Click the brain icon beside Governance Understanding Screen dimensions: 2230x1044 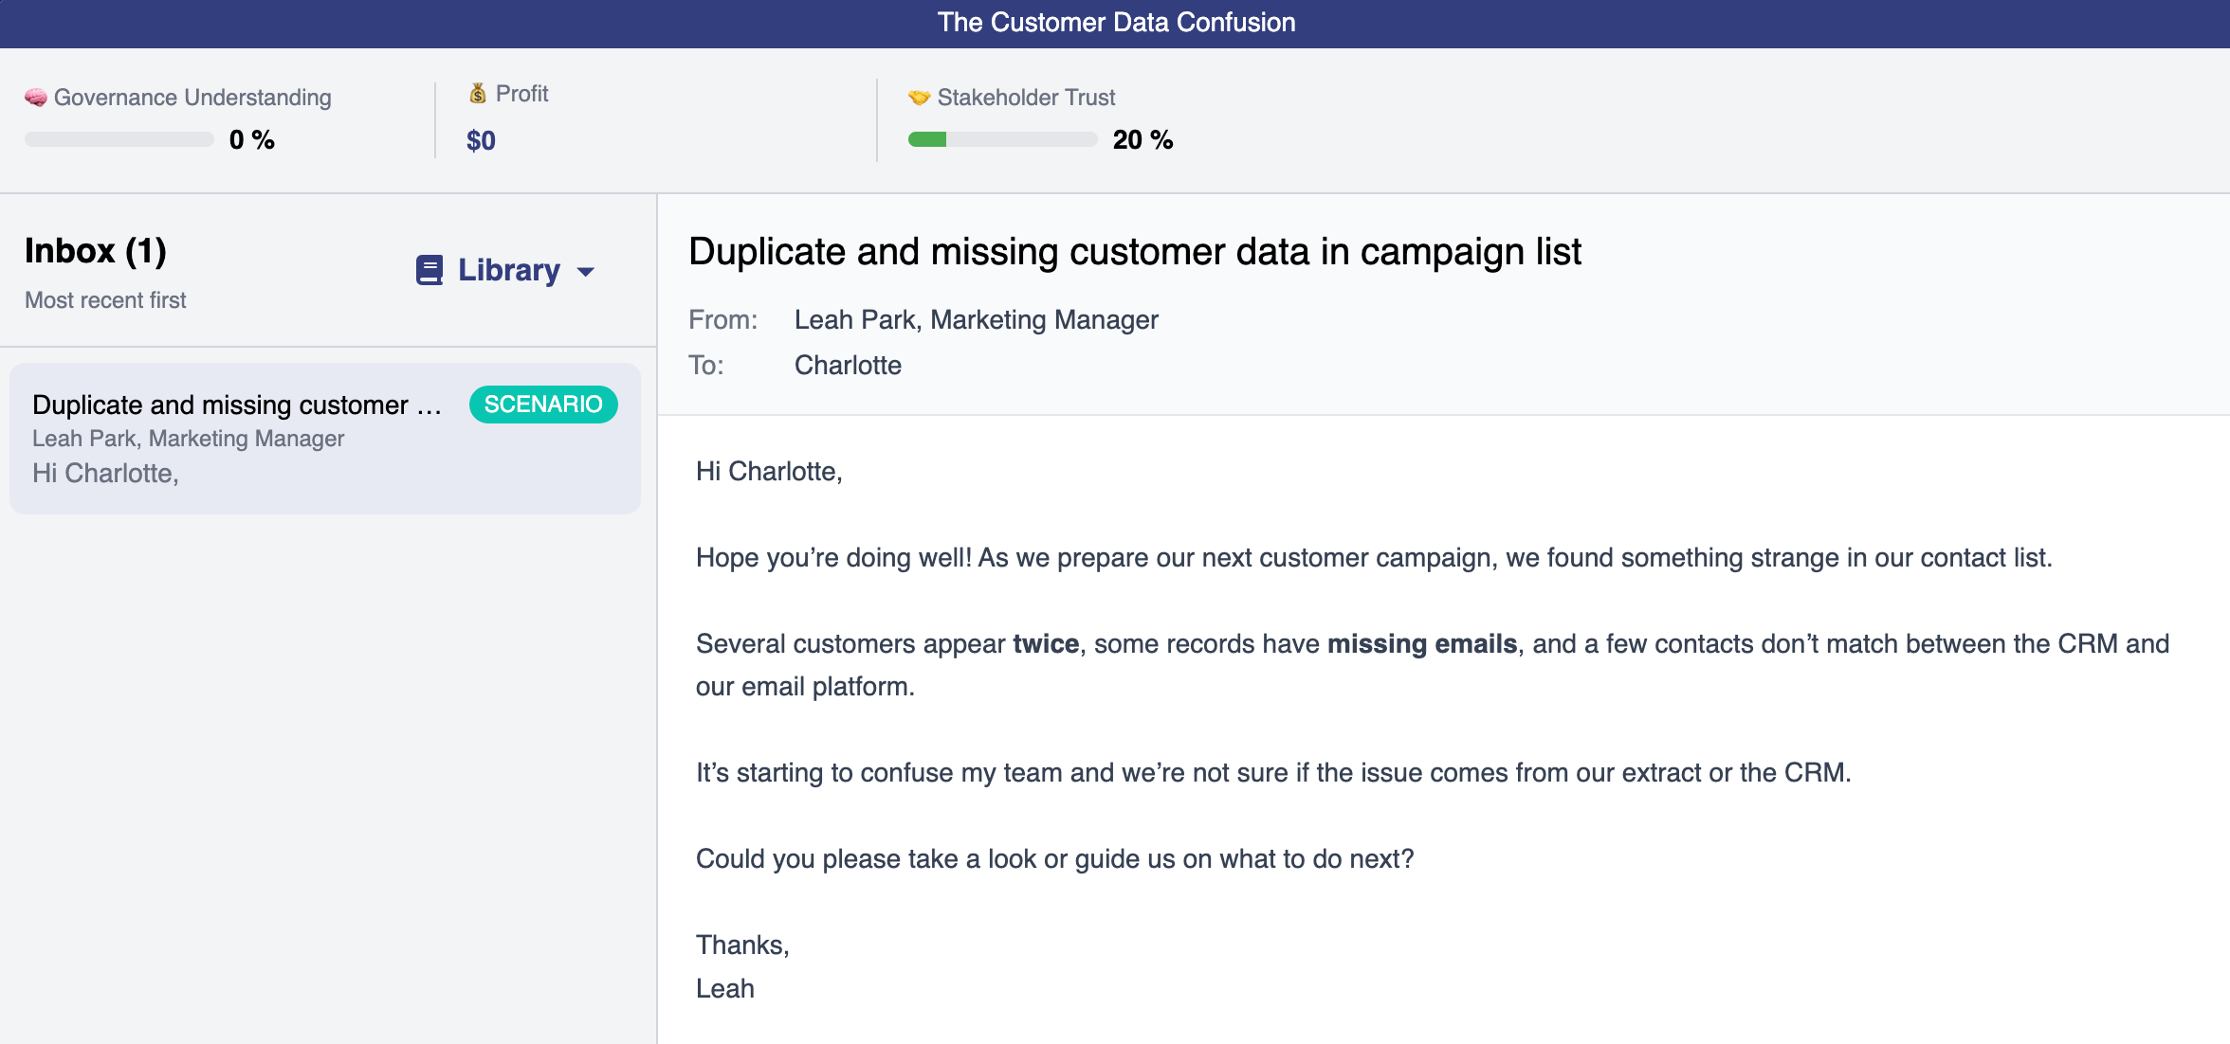point(36,98)
